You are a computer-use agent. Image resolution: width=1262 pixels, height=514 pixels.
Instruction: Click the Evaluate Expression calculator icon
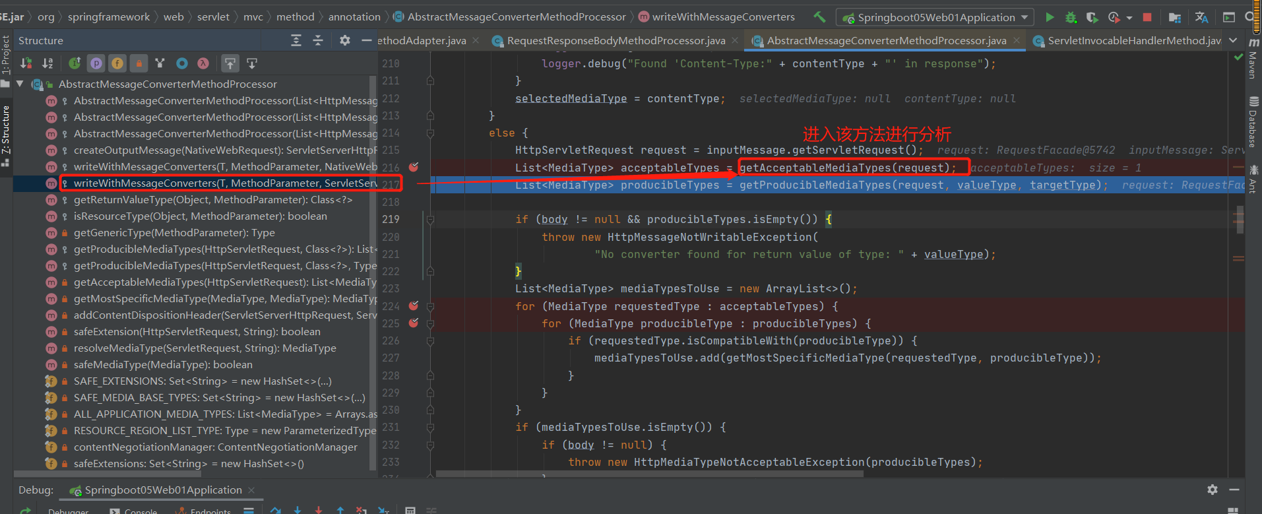point(410,510)
